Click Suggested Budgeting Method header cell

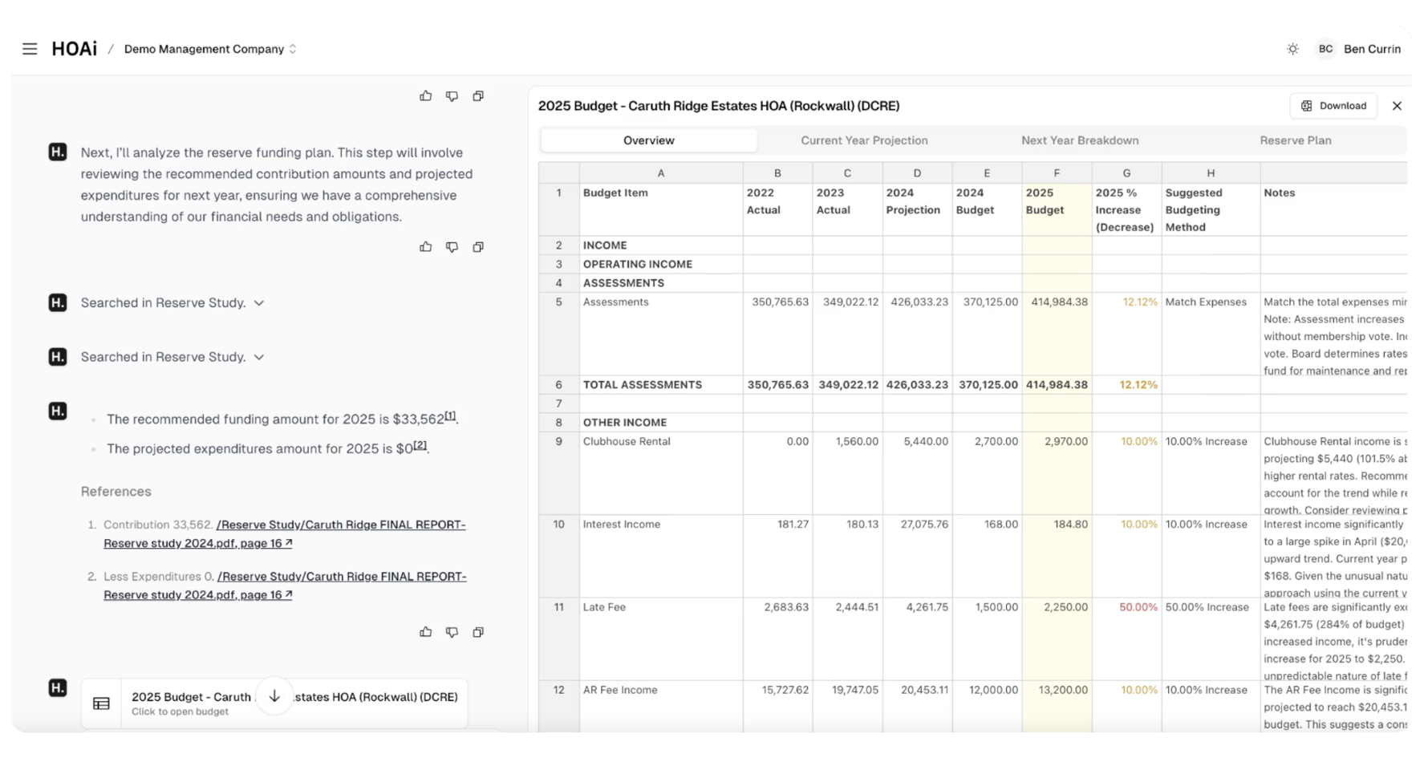pyautogui.click(x=1211, y=209)
